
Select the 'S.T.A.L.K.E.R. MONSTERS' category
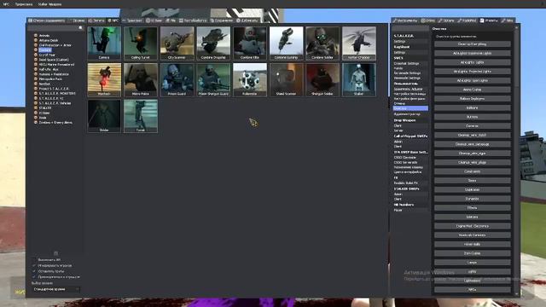[x=57, y=94]
